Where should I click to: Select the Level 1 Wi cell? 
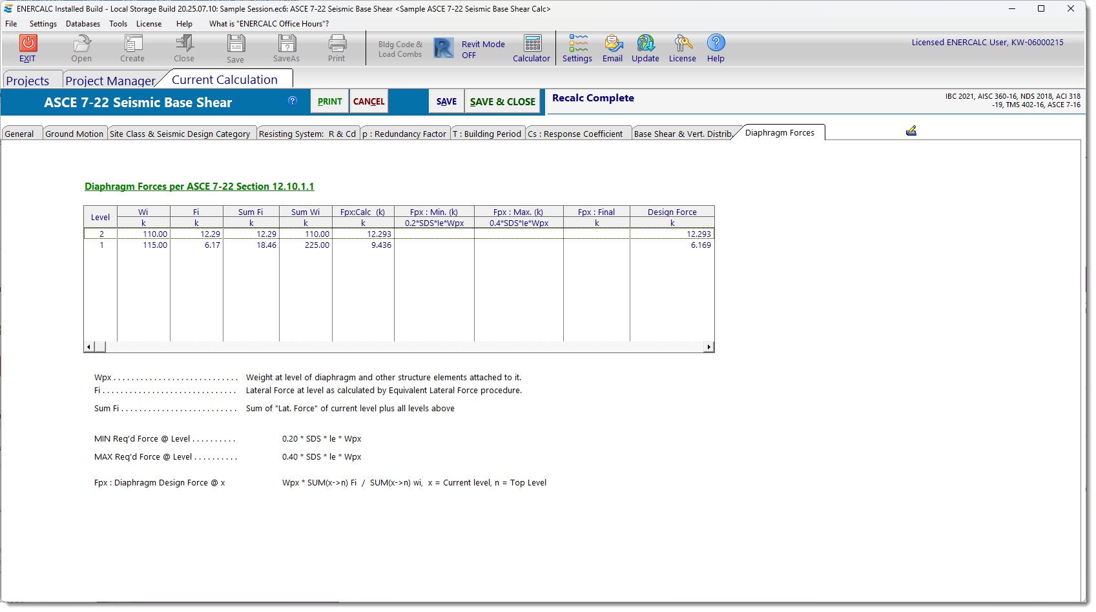(144, 245)
